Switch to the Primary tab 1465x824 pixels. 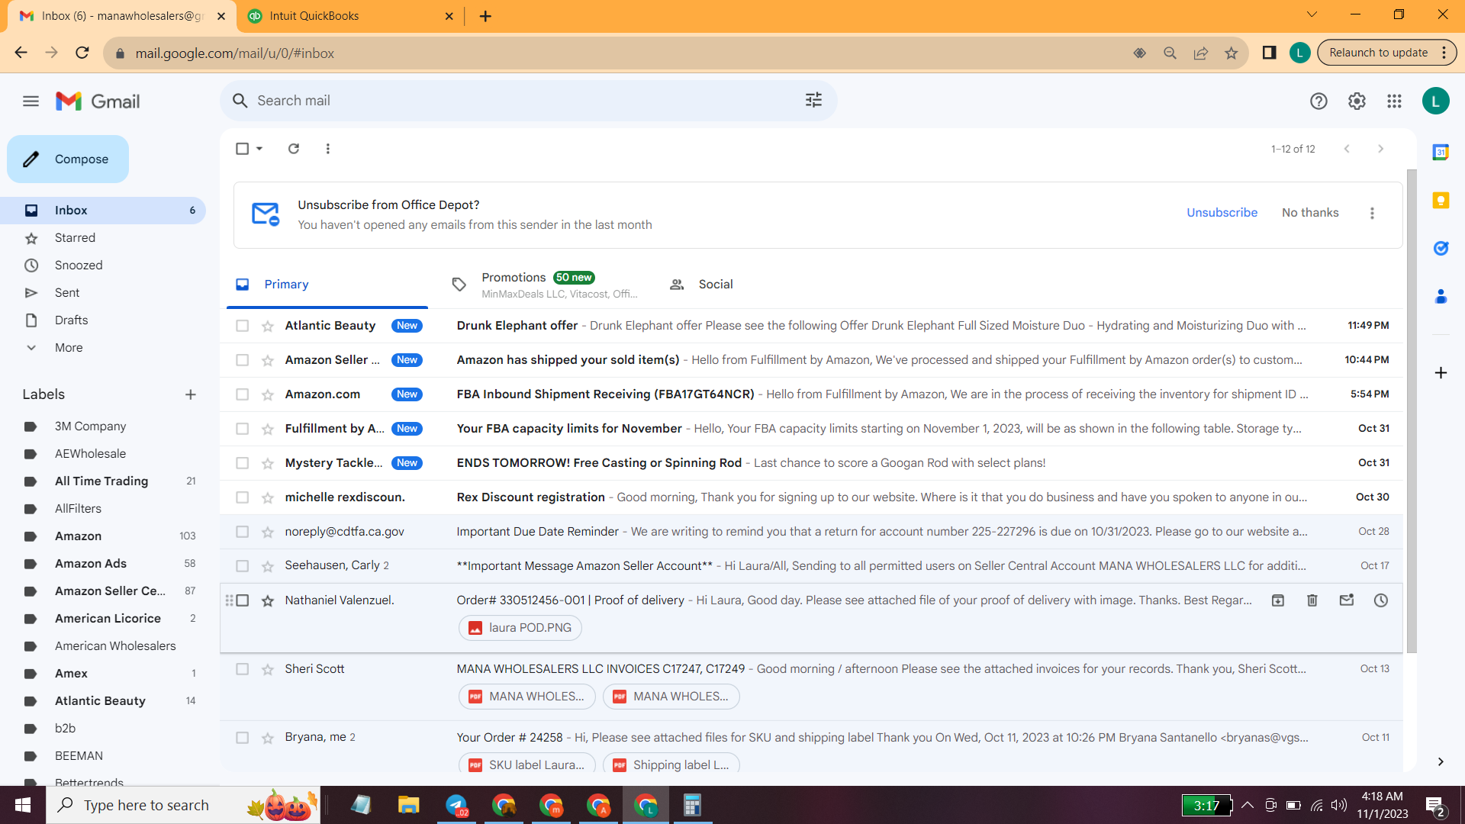pos(327,285)
